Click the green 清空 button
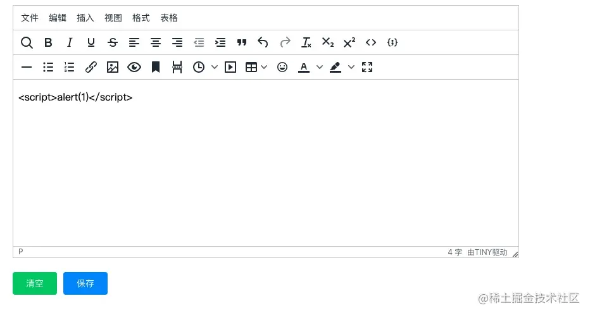590x315 pixels. (x=35, y=283)
